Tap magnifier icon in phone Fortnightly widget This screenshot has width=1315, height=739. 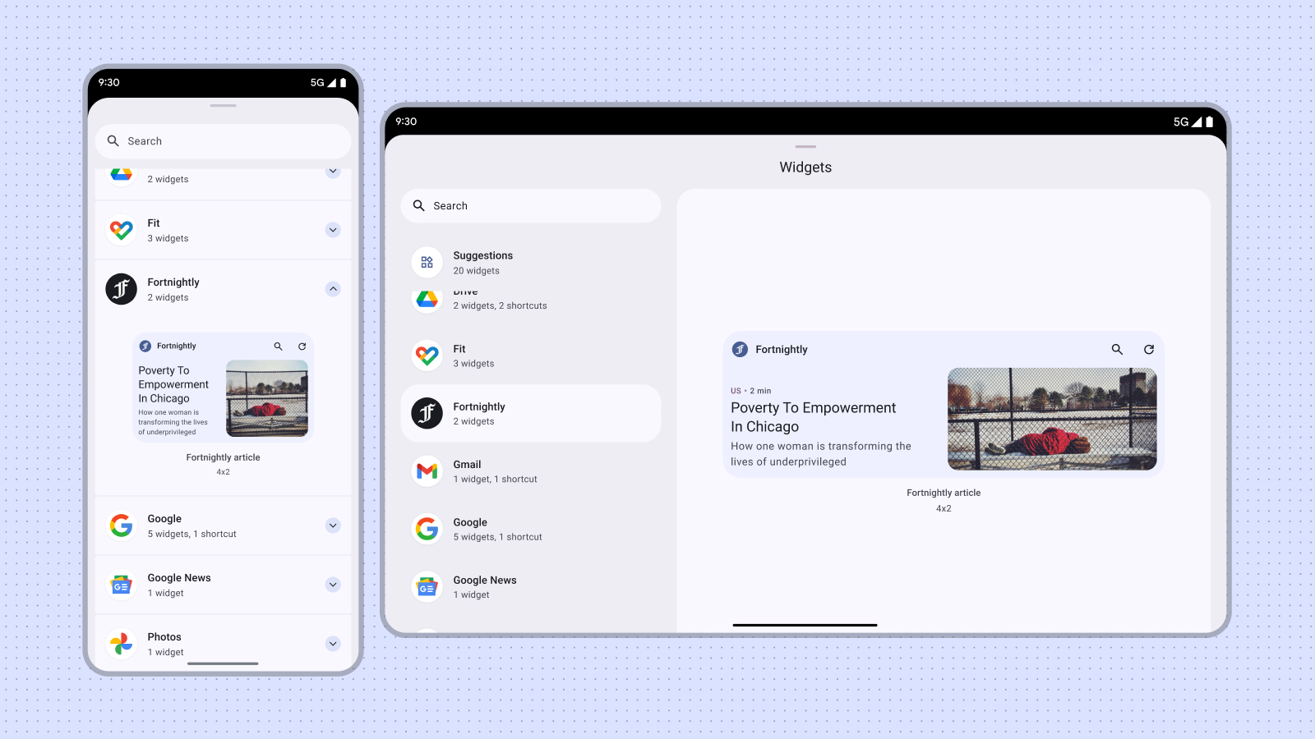point(278,347)
